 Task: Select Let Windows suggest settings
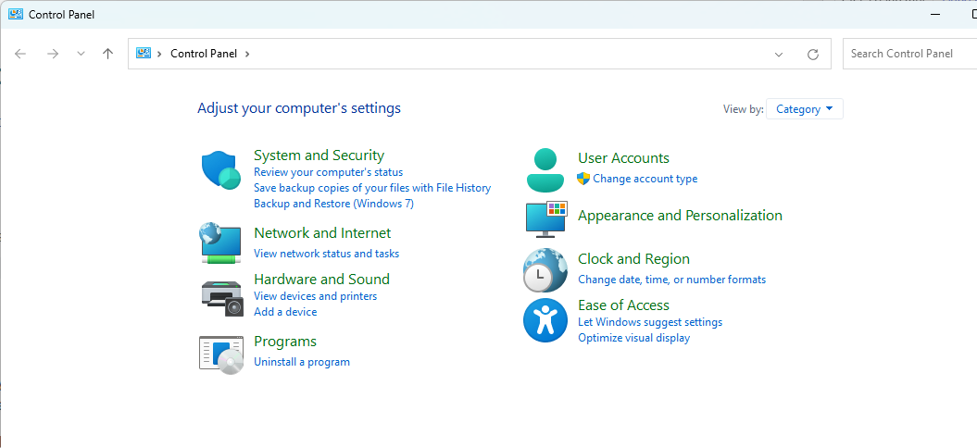(650, 322)
